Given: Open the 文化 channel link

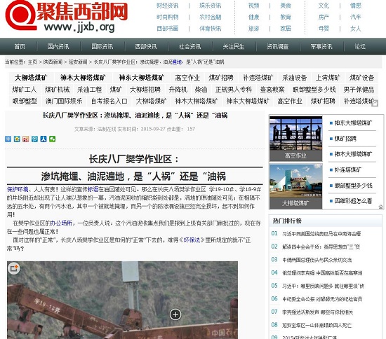Looking at the screenshot, I should point(324,6).
